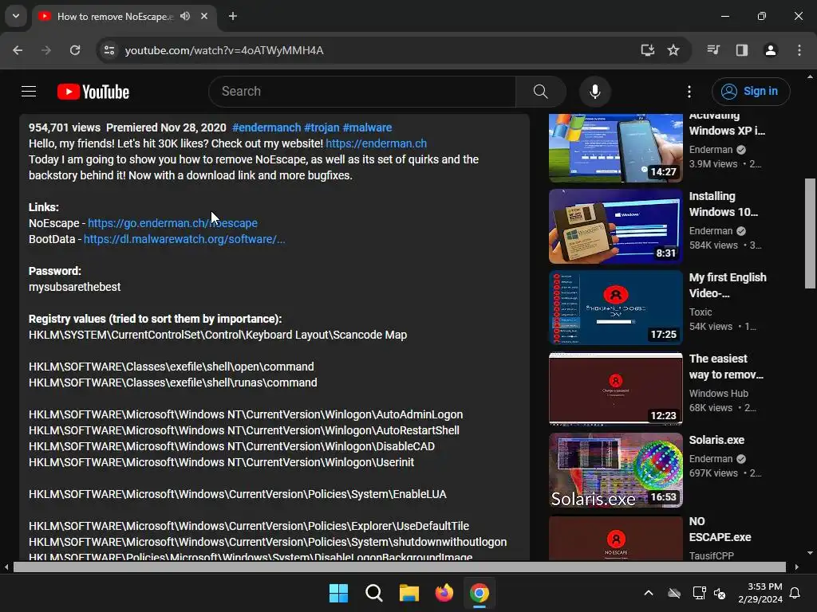Open the go.enderman.ch/noescape download link
The height and width of the screenshot is (612, 817).
pyautogui.click(x=172, y=223)
